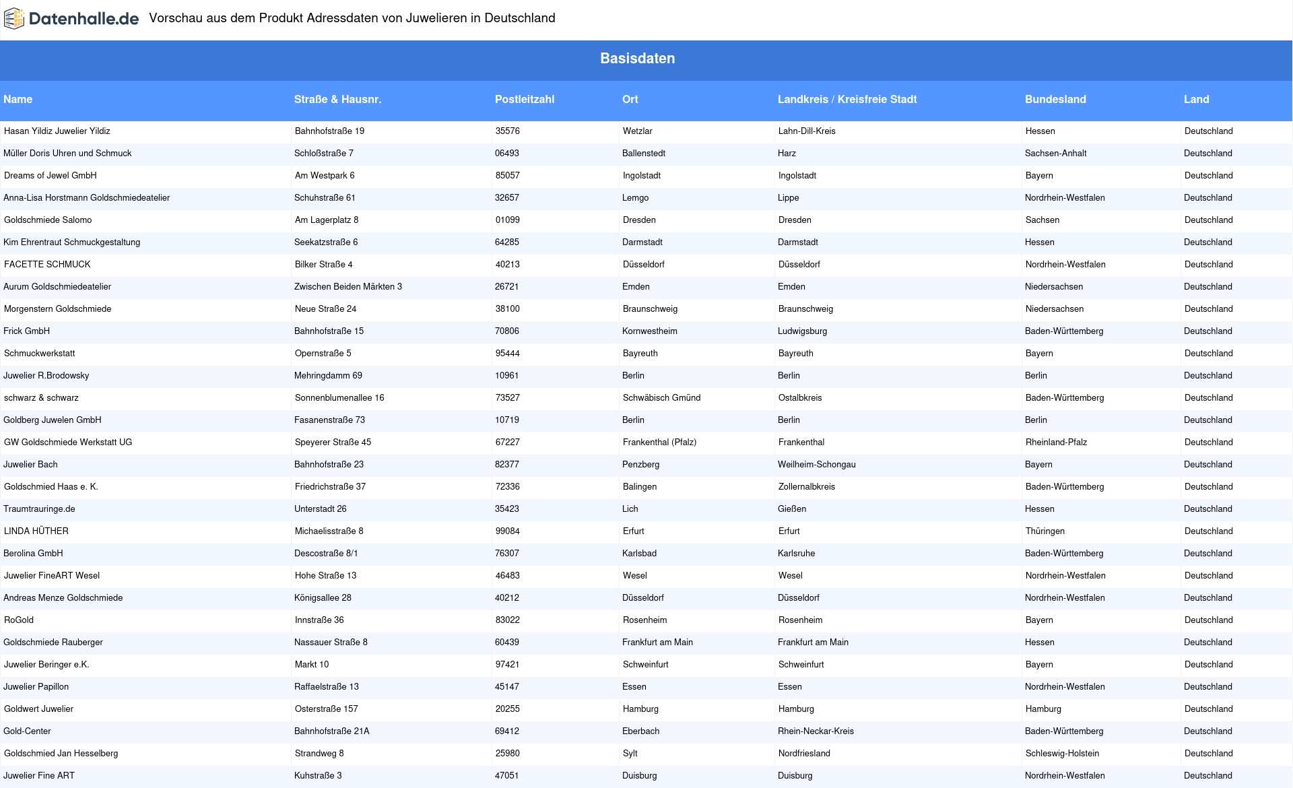
Task: Click postal code 99084
Action: click(508, 531)
